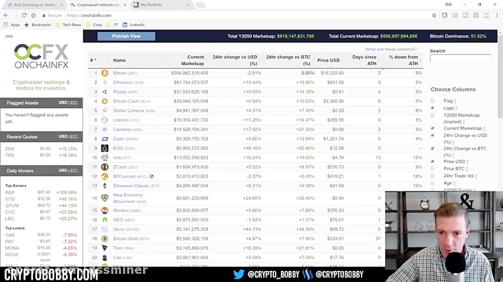Screen dimensions: 503x282
Task: Open the Qtum (QTUM) asset link
Action: (x=126, y=229)
